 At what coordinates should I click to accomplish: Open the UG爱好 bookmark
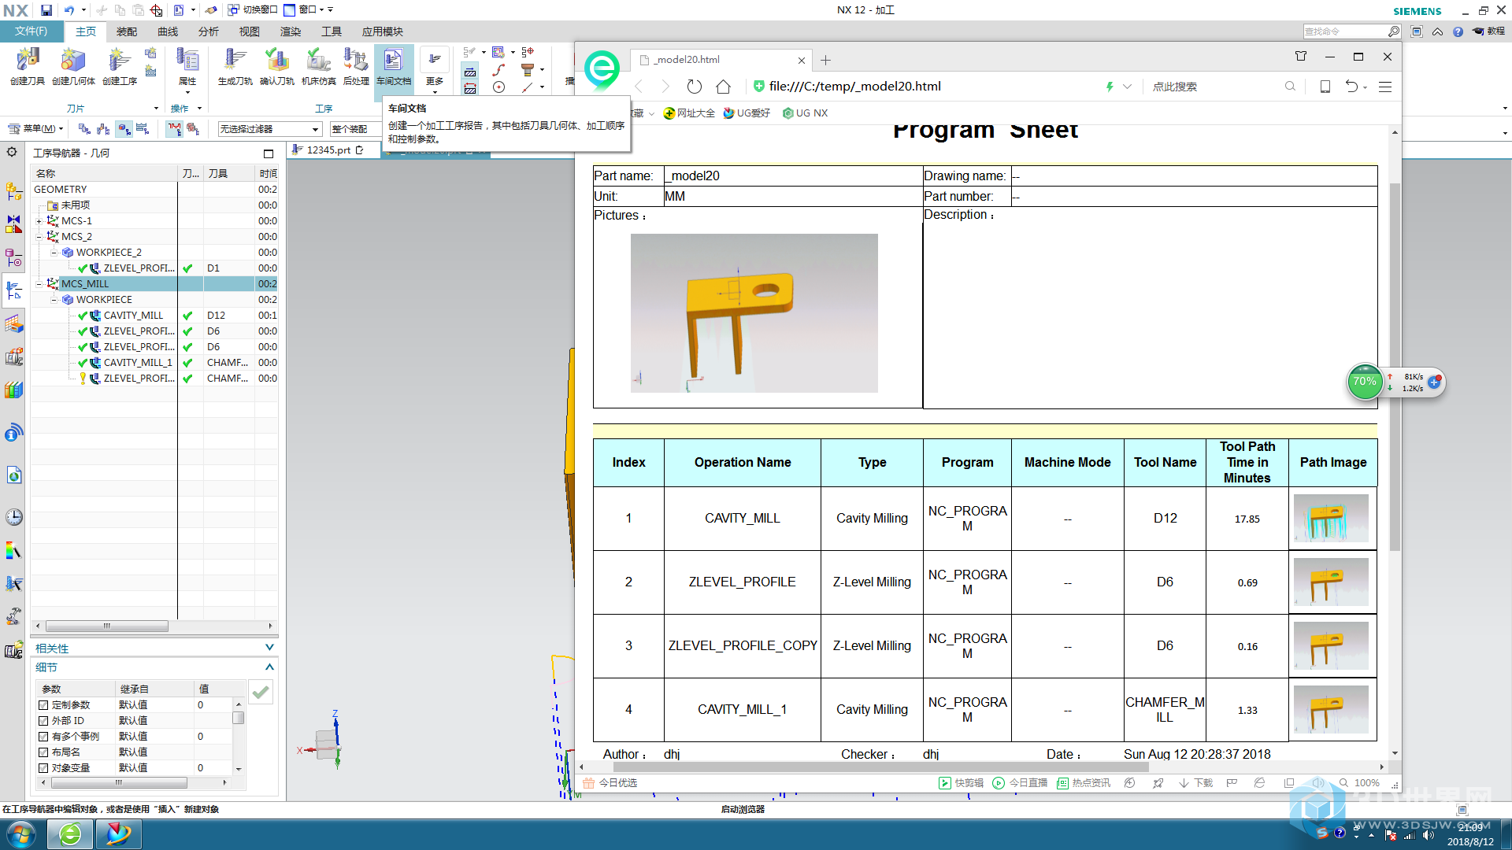[x=747, y=113]
